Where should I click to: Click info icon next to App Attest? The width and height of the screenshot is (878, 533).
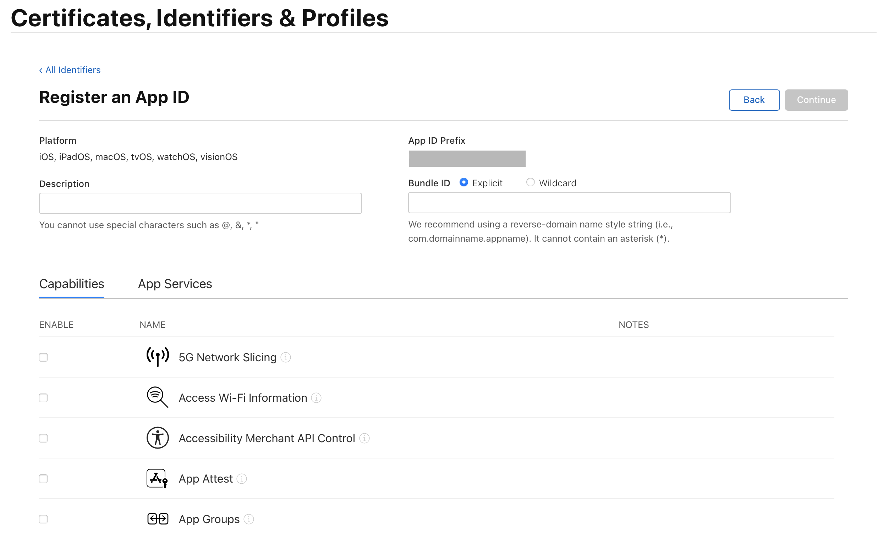pyautogui.click(x=242, y=478)
